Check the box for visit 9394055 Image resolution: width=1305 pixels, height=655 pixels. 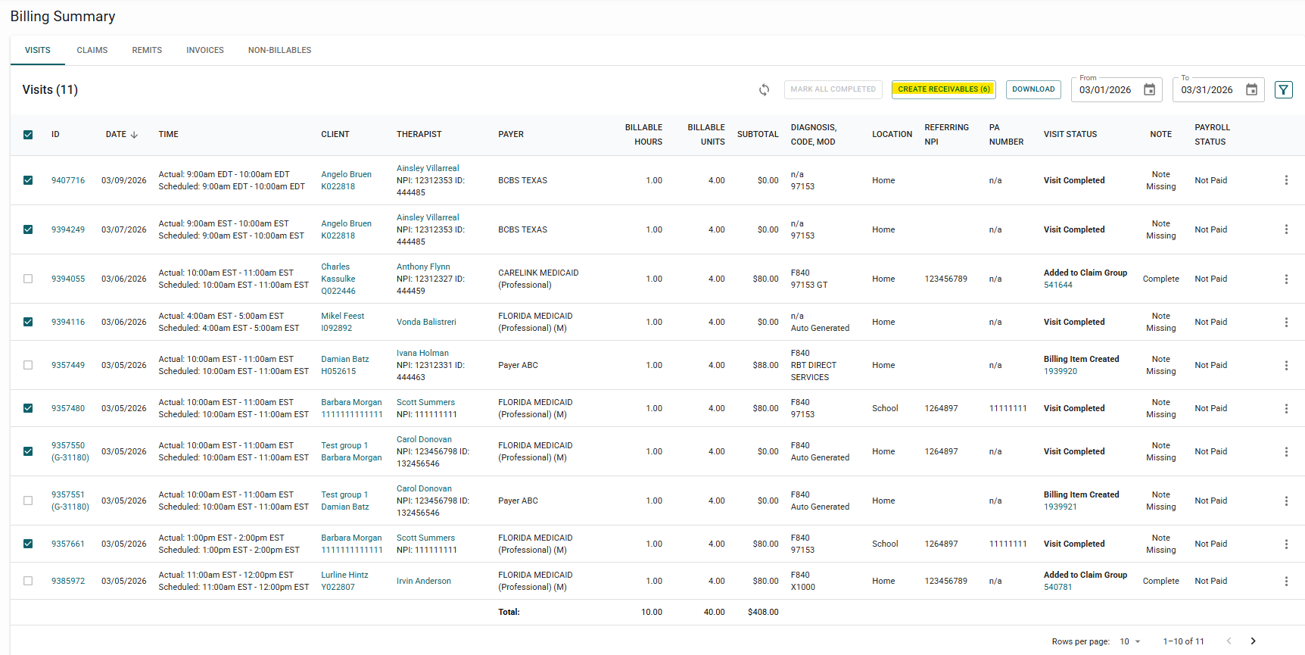coord(28,279)
